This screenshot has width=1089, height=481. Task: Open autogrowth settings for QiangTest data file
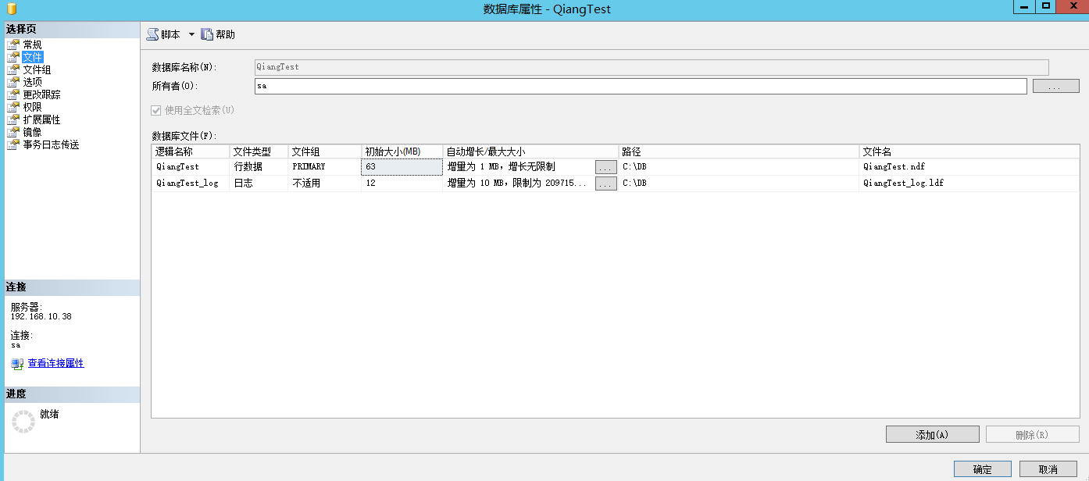click(x=605, y=167)
